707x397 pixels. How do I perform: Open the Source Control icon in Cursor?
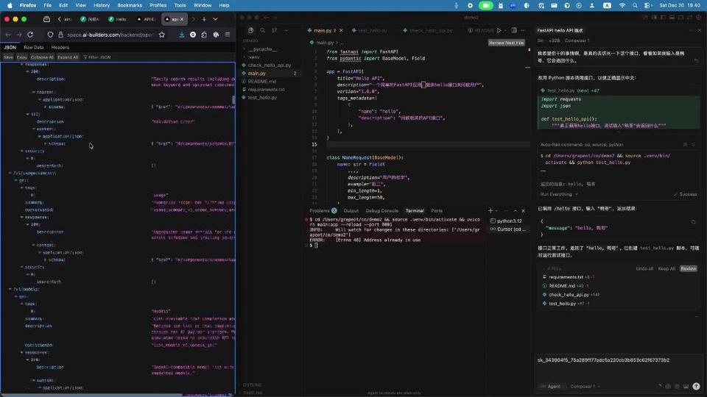[x=274, y=30]
